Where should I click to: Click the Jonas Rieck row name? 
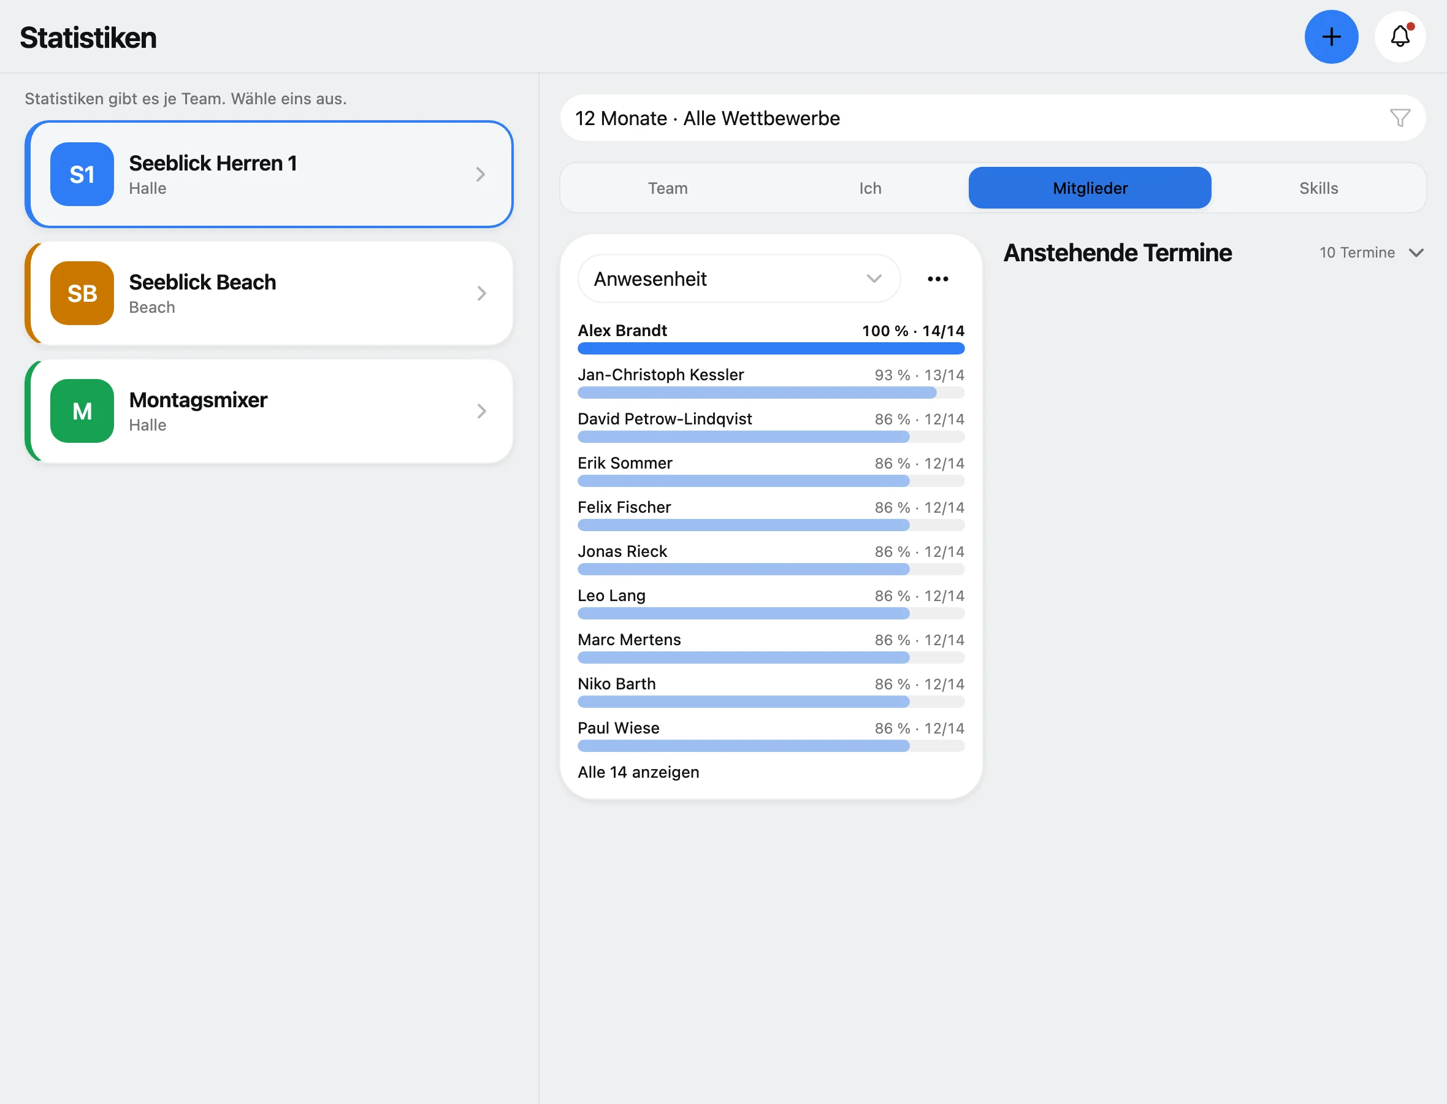click(622, 551)
